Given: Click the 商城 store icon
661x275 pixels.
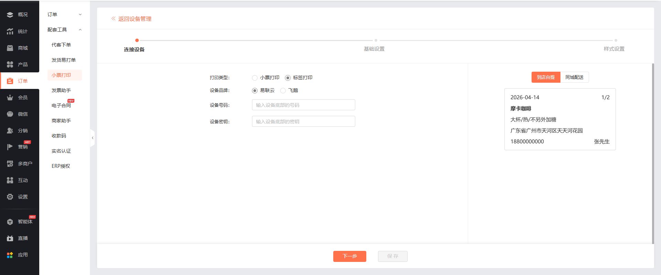Looking at the screenshot, I should point(10,48).
